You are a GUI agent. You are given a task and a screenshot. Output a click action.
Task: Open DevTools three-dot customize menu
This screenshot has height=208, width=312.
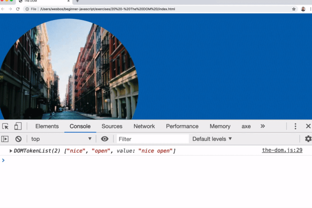point(295,126)
